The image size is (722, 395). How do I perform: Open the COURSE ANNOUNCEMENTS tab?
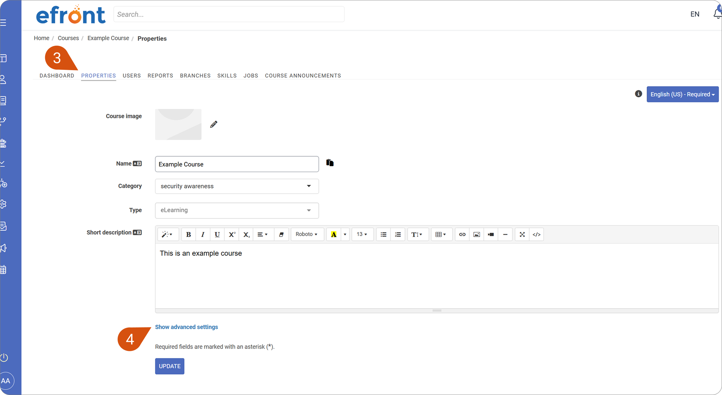pos(303,76)
